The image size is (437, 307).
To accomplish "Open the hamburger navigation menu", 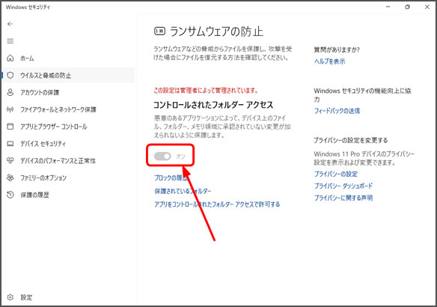I will tap(10, 41).
